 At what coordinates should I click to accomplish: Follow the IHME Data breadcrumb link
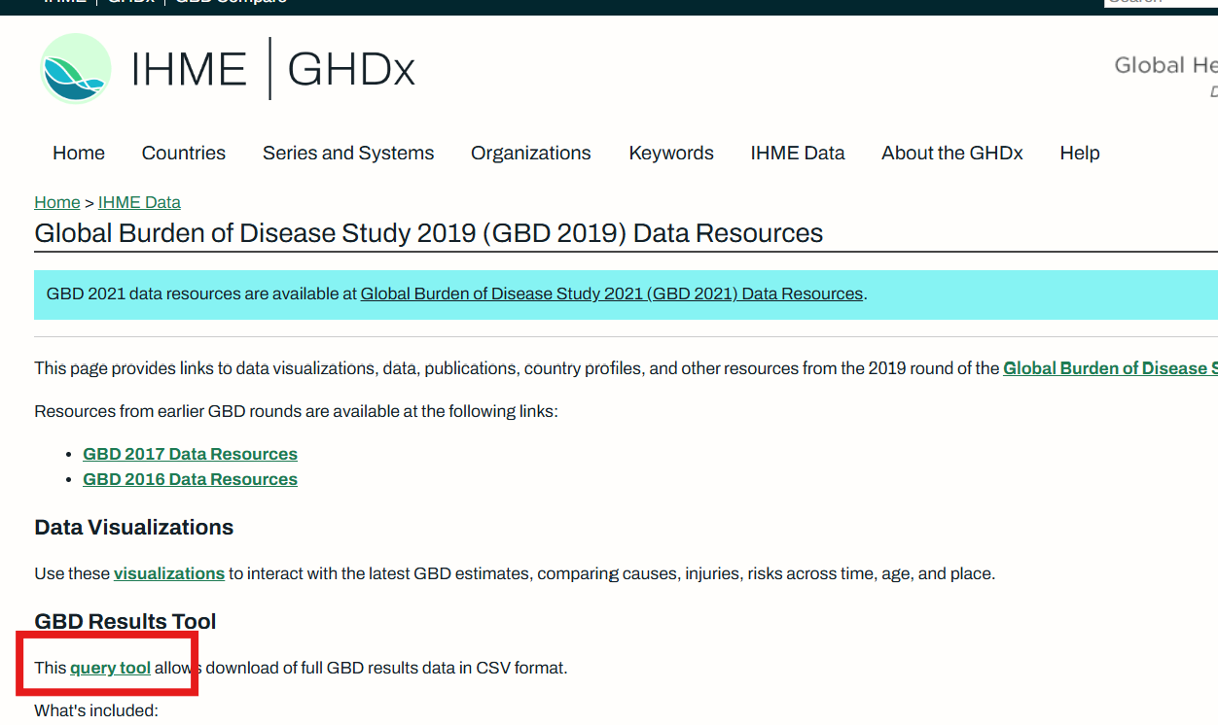[139, 202]
